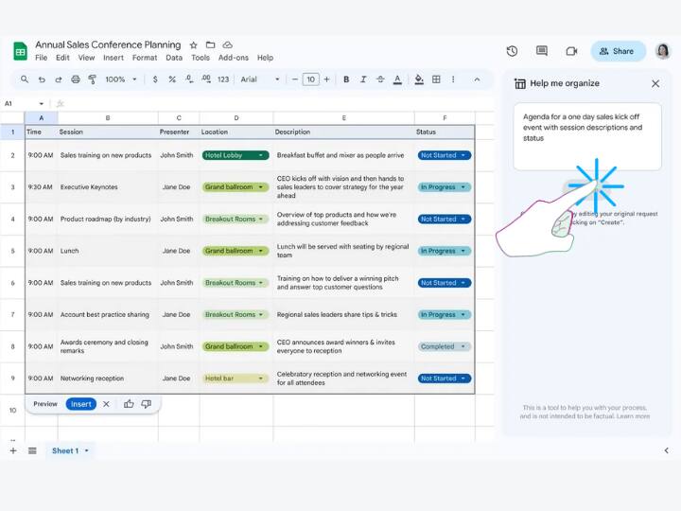The height and width of the screenshot is (511, 681).
Task: Open the all sheets list icon
Action: [32, 450]
